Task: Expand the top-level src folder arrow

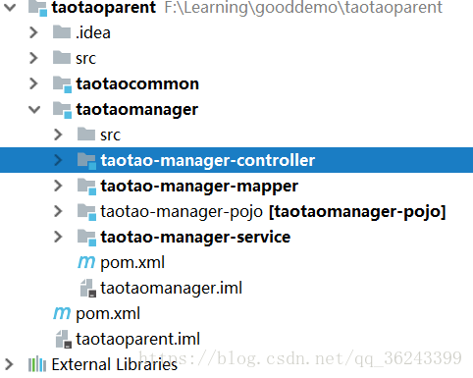Action: click(x=33, y=58)
